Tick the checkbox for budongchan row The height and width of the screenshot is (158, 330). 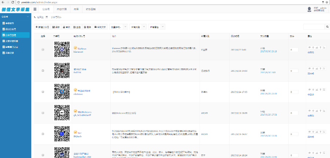pos(43,155)
